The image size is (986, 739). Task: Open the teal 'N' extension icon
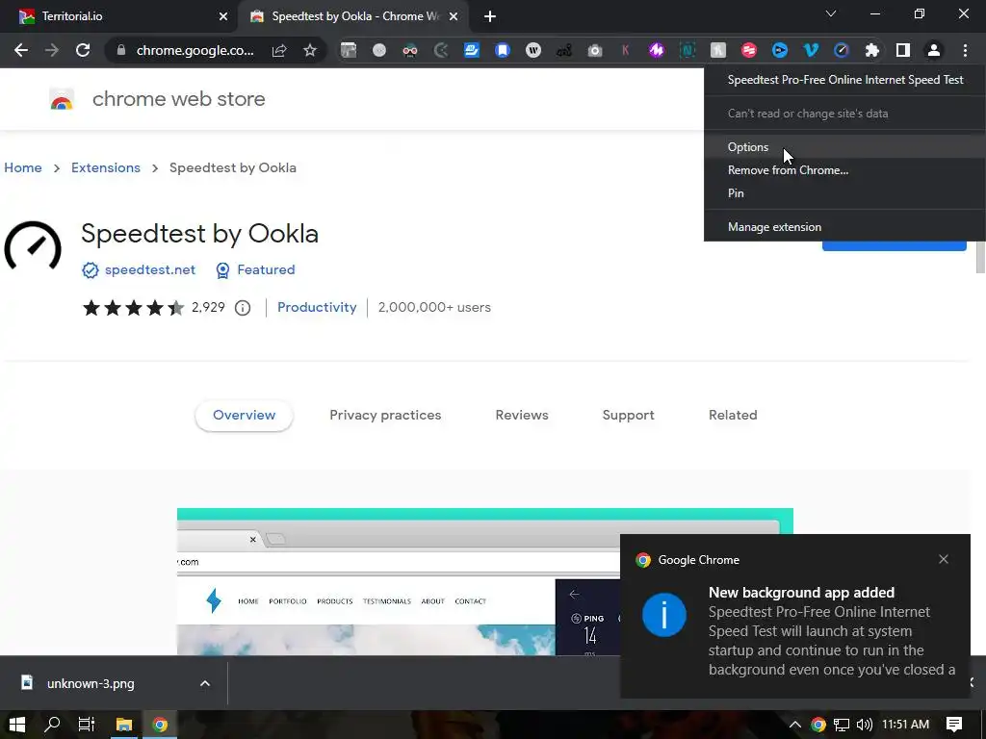click(688, 50)
